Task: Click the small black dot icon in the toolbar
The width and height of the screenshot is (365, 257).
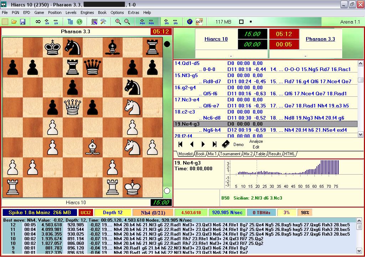Action: [251, 22]
